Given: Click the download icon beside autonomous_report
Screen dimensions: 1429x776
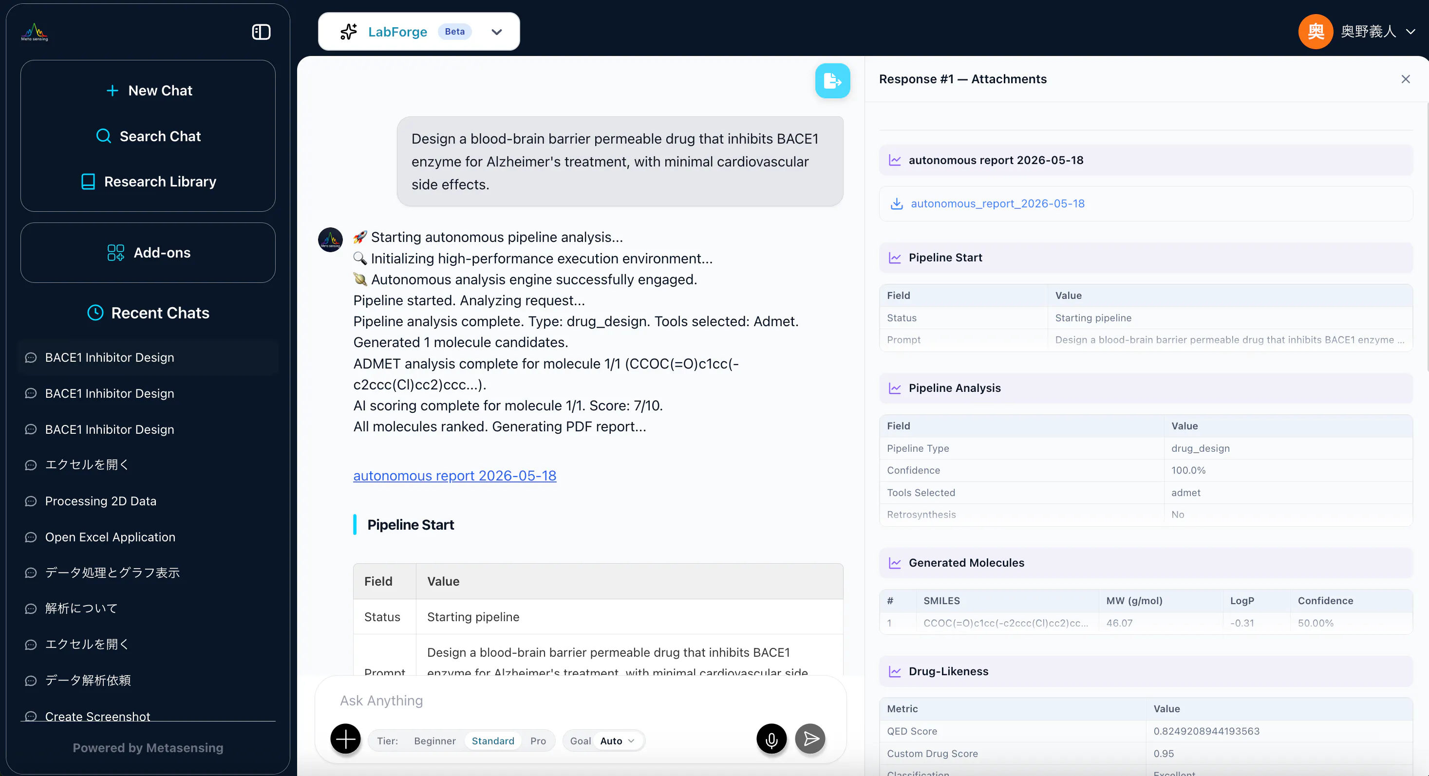Looking at the screenshot, I should pyautogui.click(x=897, y=204).
